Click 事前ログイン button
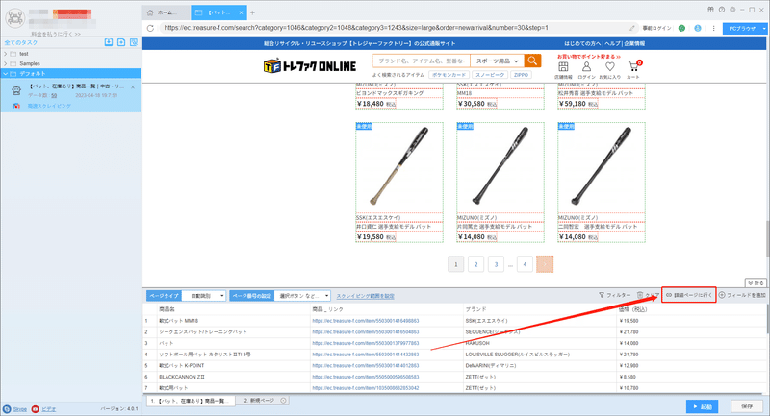This screenshot has height=416, width=770. 657,28
